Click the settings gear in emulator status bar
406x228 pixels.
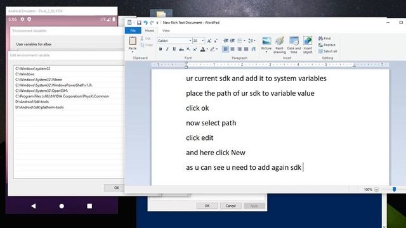(23, 19)
